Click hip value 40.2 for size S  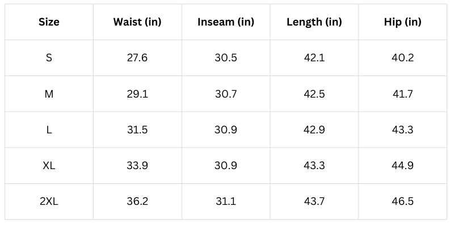(x=402, y=58)
